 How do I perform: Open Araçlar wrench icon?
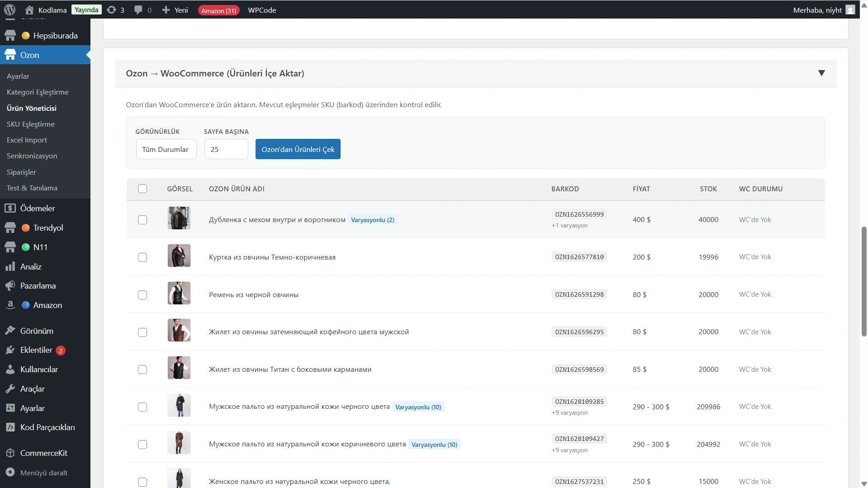point(10,389)
